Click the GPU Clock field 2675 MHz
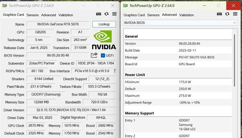242x138 pixels. click(36, 126)
